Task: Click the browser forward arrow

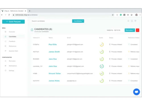Action: pyautogui.click(x=6, y=15)
